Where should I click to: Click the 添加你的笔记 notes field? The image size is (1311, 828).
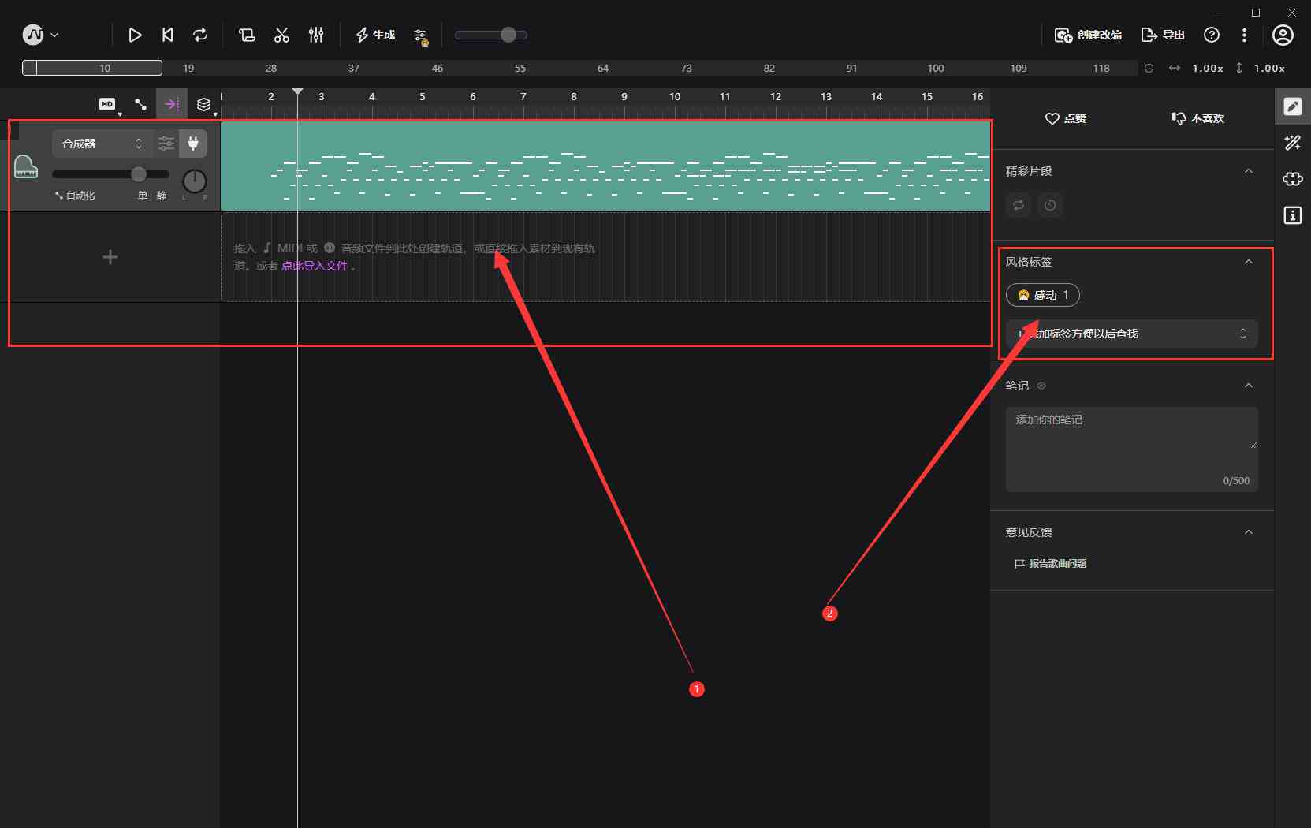(1131, 449)
